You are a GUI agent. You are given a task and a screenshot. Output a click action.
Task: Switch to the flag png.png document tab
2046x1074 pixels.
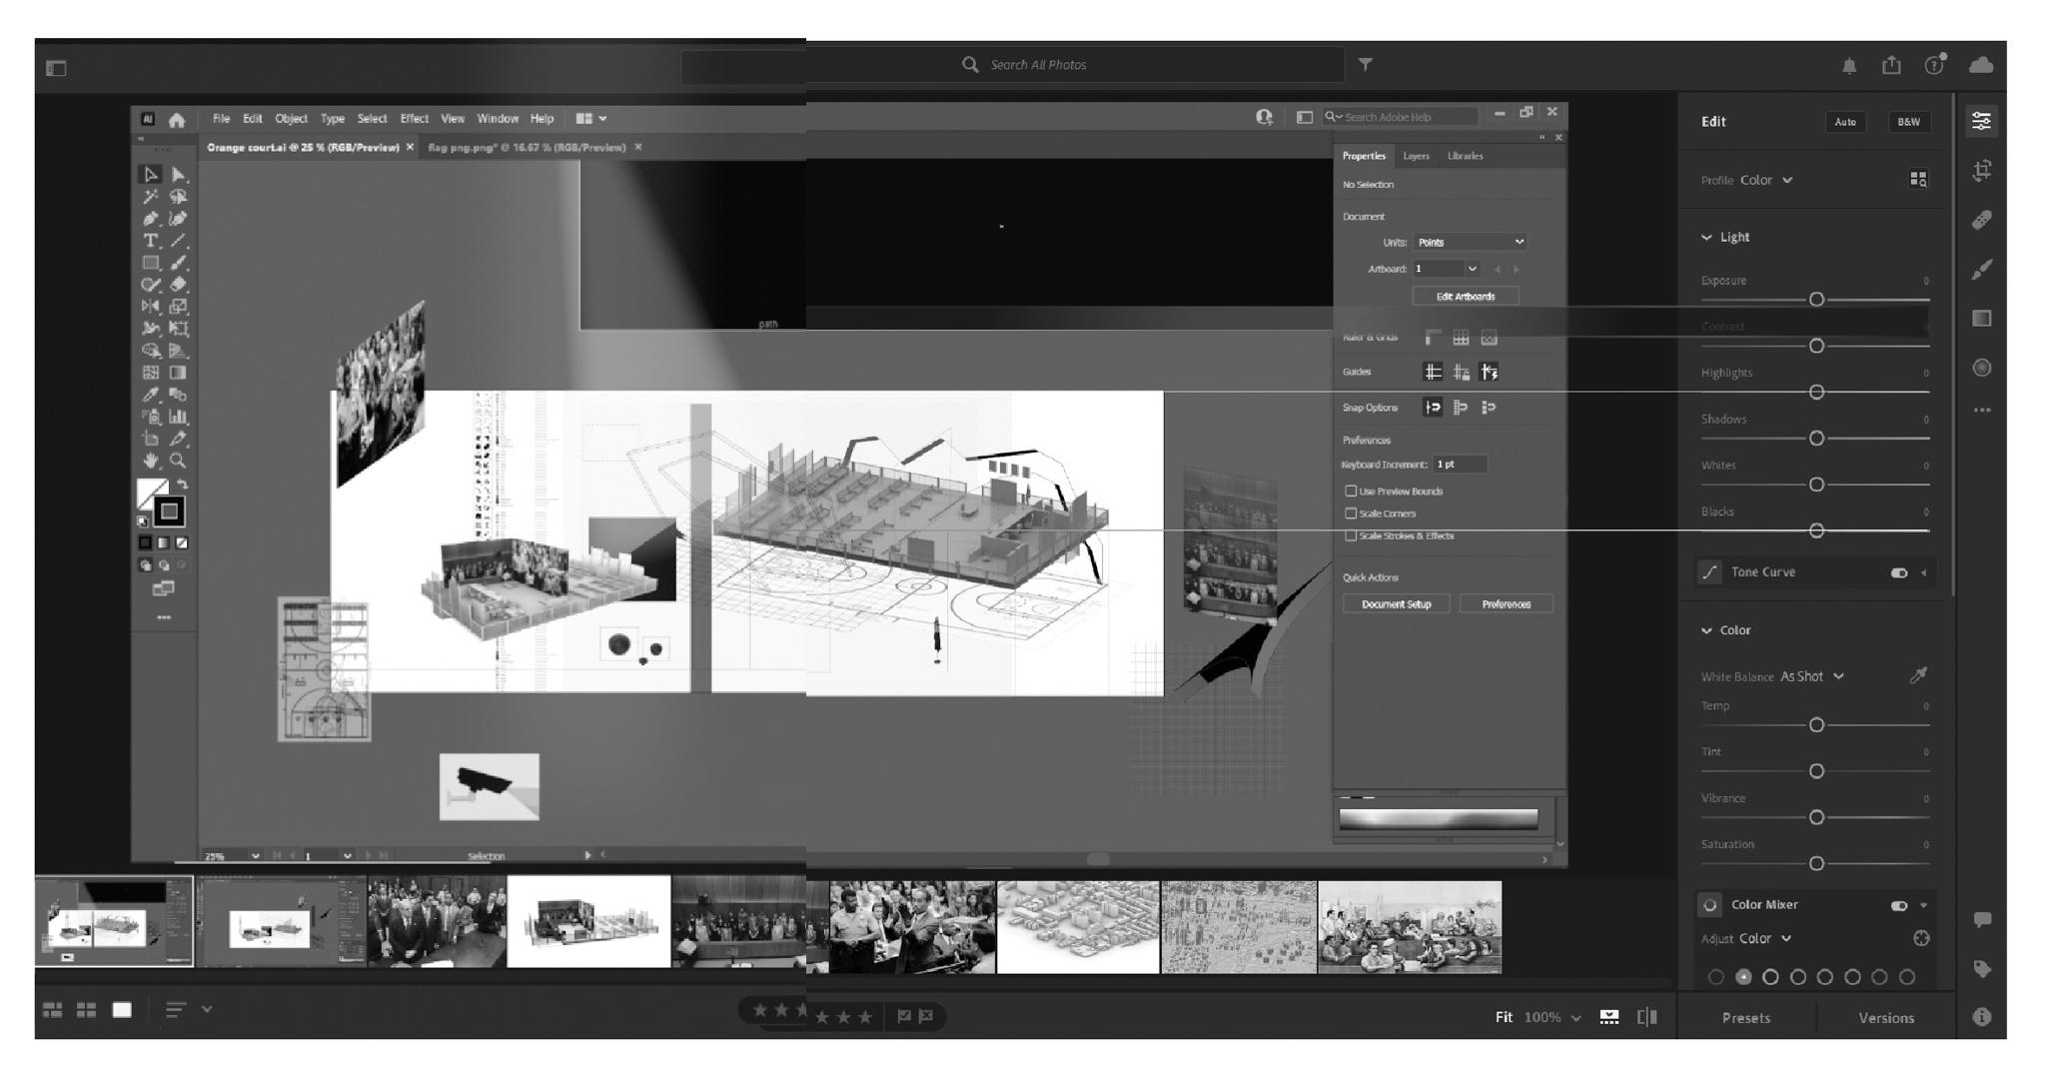526,147
